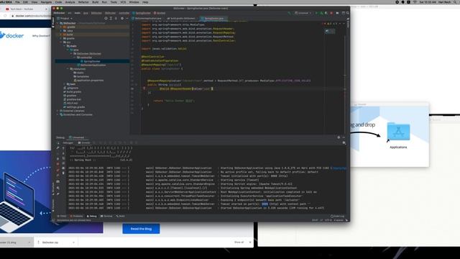Screen dimensions: 460x259
Task: Click Read the Blog button in browser
Action: click(x=141, y=229)
